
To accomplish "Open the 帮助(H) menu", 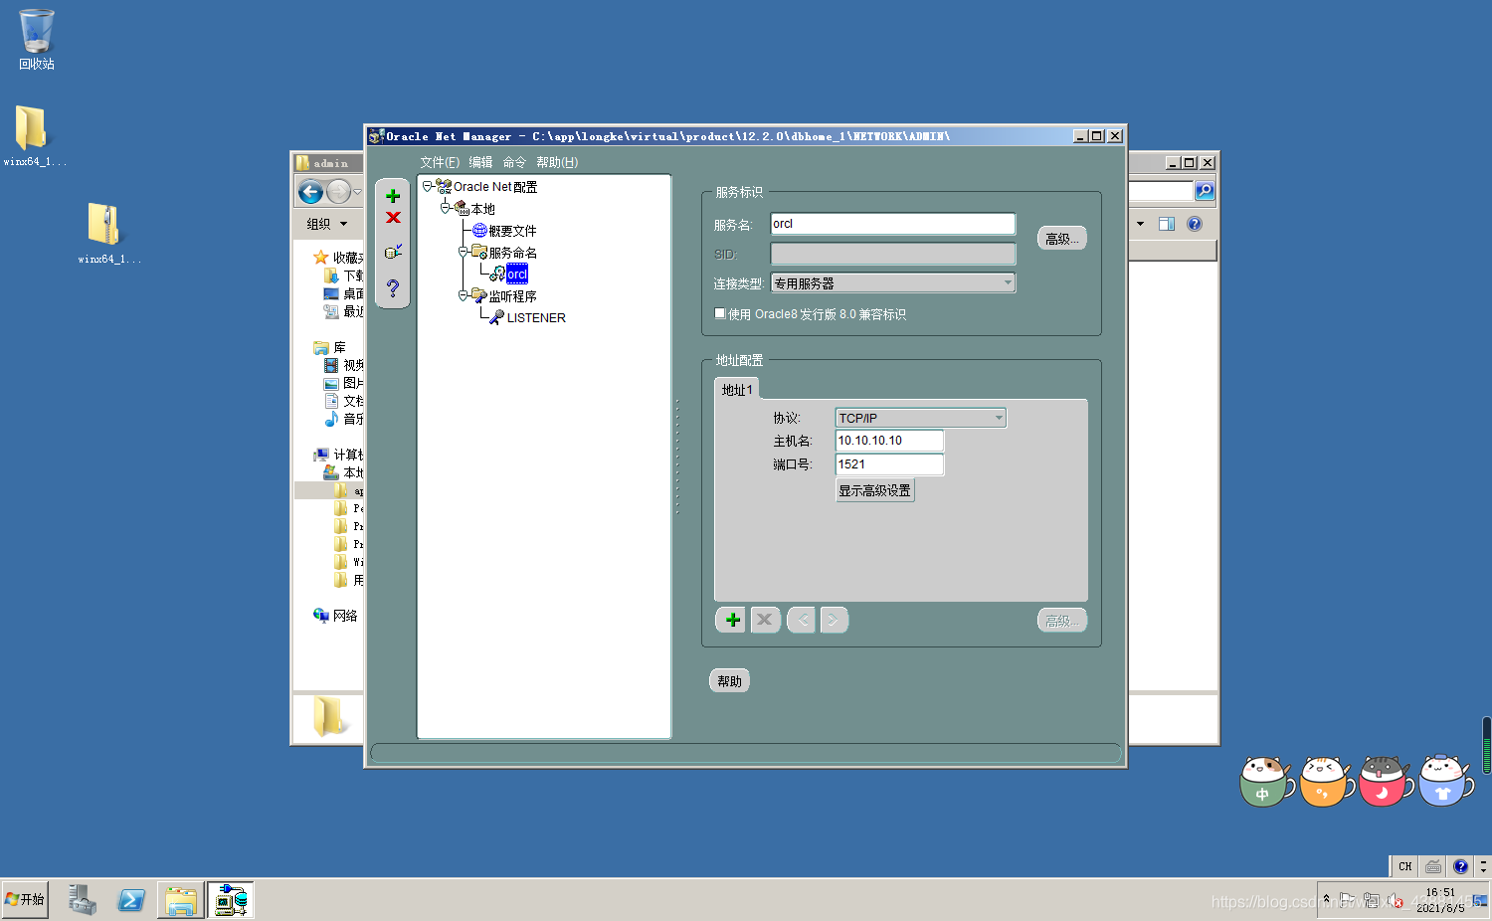I will (x=557, y=162).
